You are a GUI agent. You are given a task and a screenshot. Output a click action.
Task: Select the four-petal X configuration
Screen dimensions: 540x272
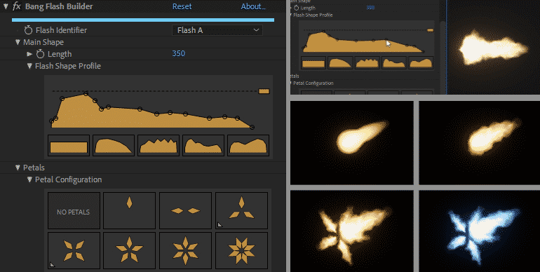(x=74, y=251)
